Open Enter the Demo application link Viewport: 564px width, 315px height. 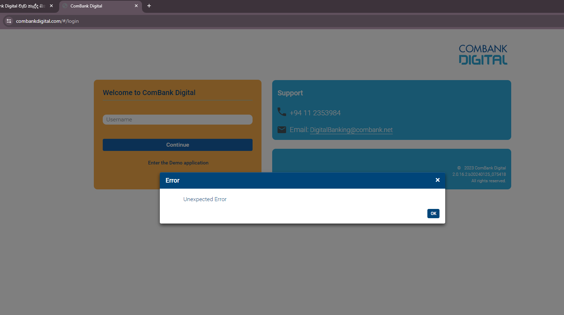178,163
